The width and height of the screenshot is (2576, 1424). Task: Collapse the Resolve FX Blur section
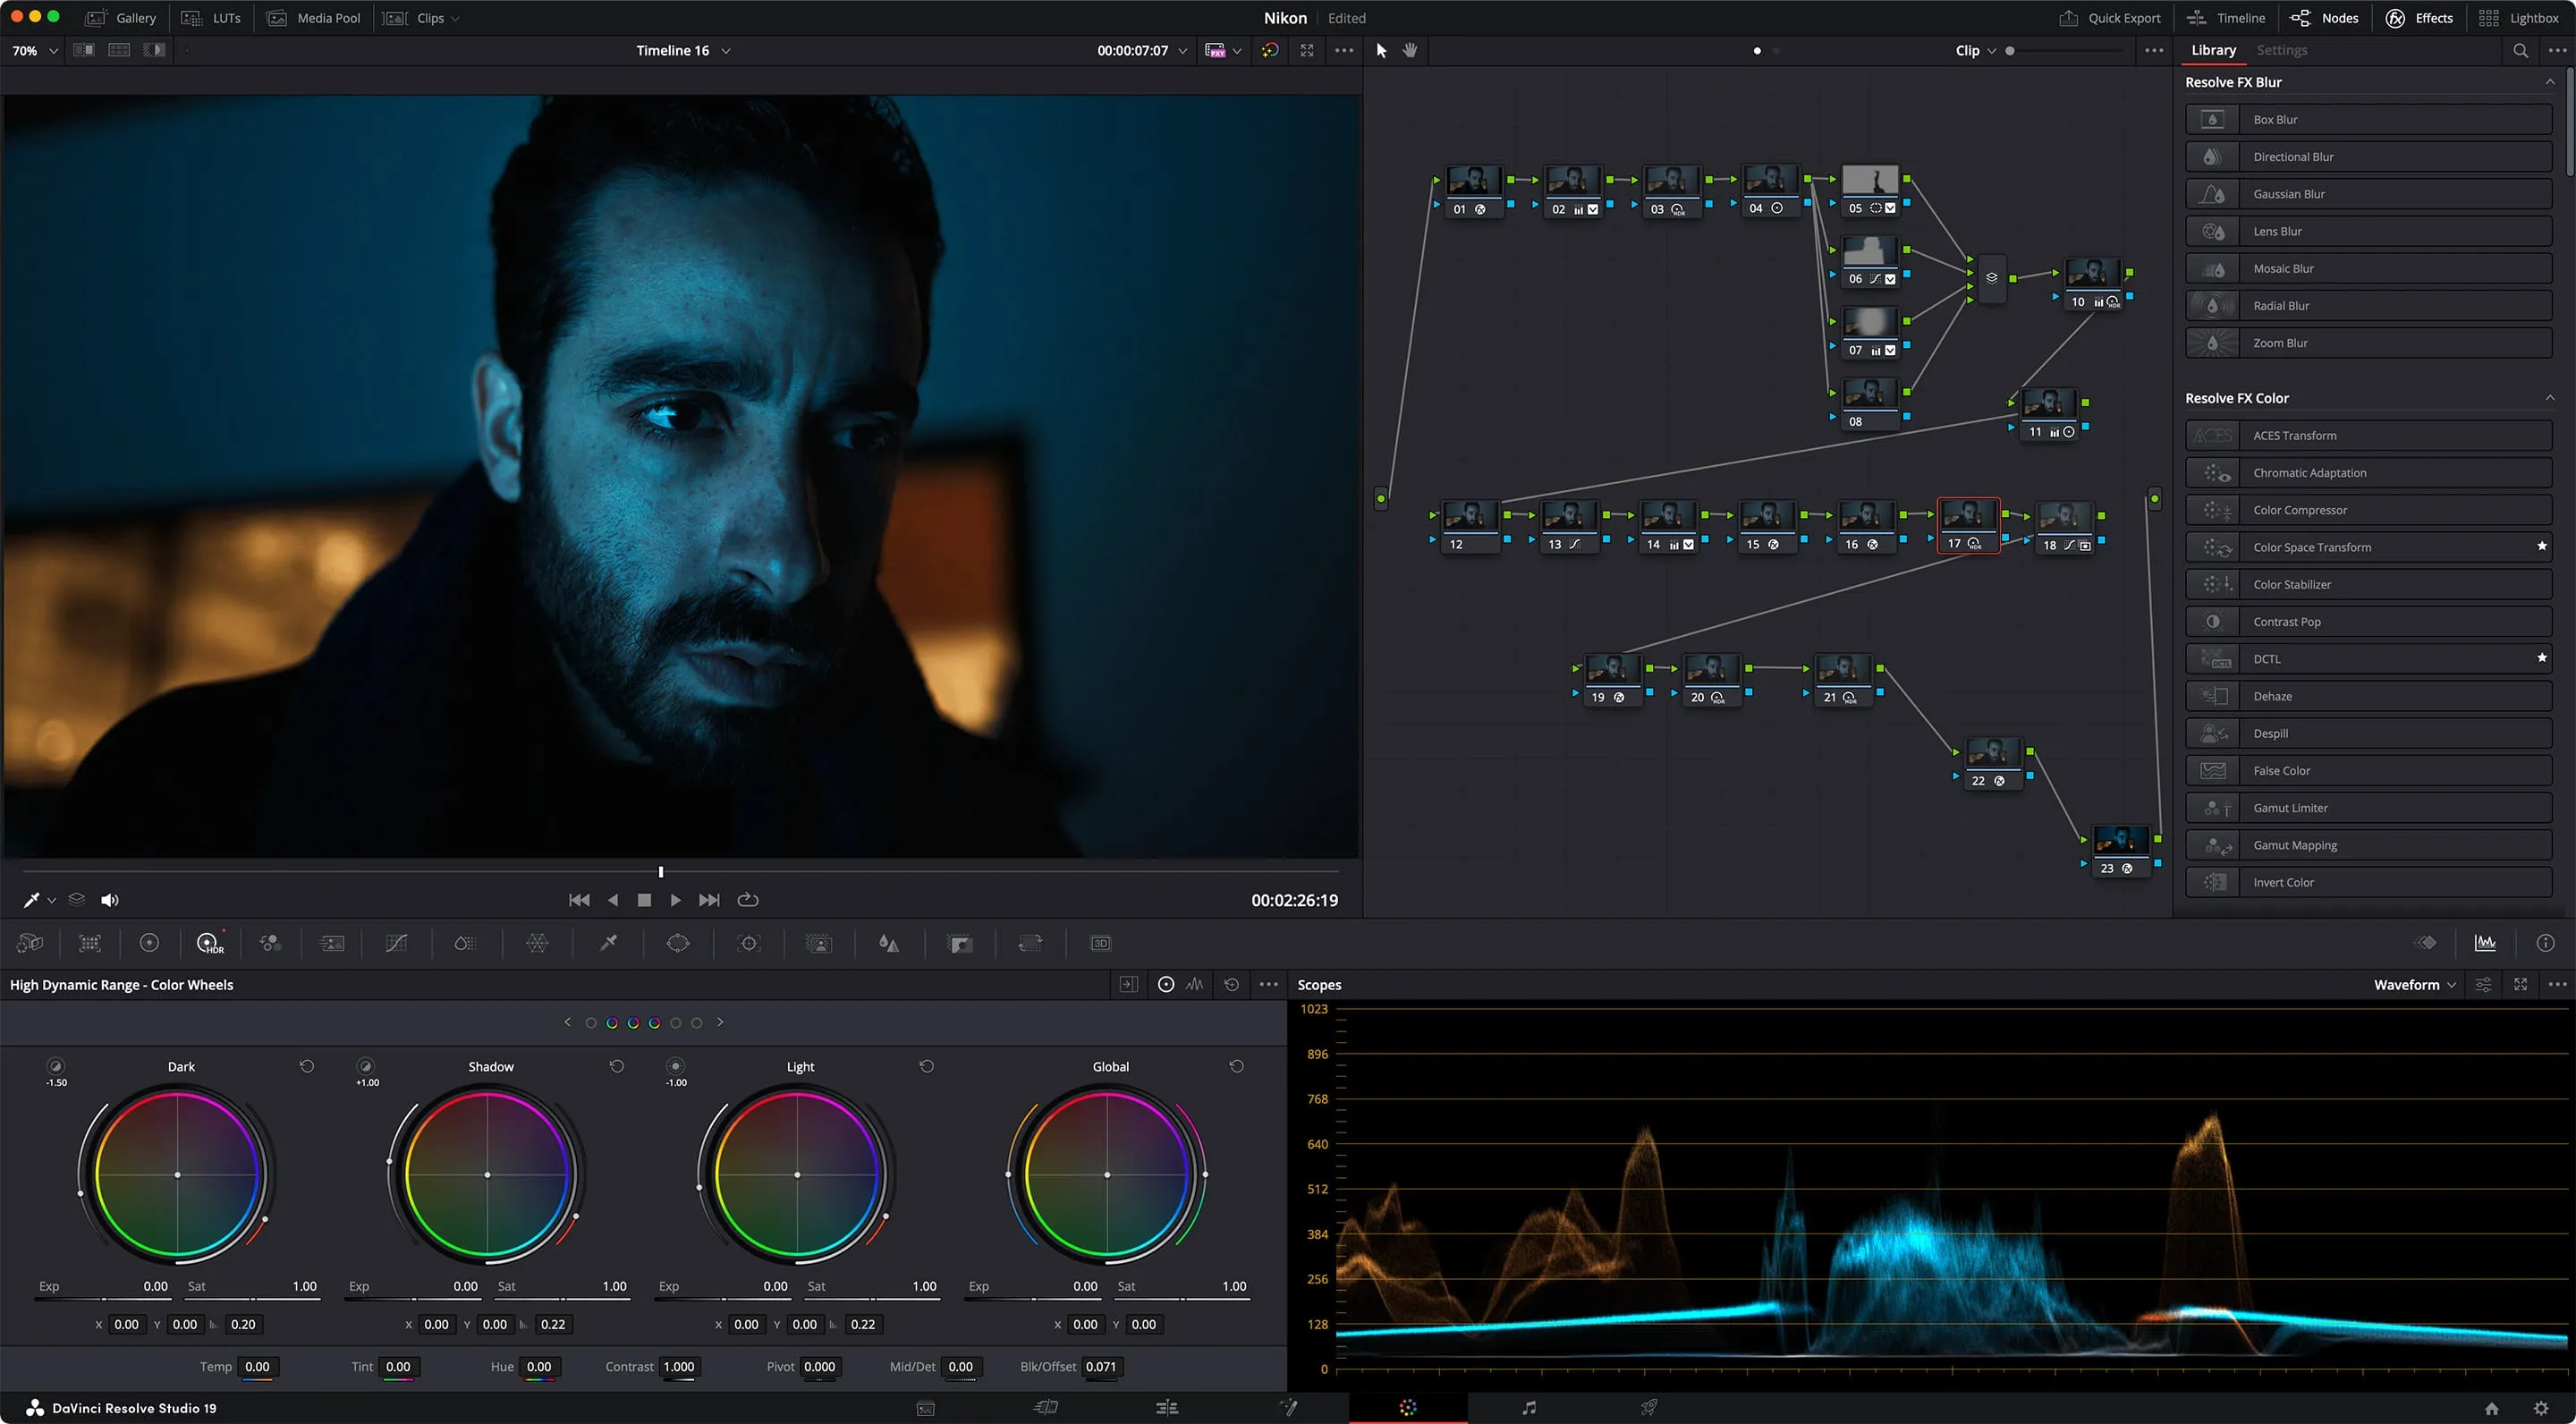2549,82
